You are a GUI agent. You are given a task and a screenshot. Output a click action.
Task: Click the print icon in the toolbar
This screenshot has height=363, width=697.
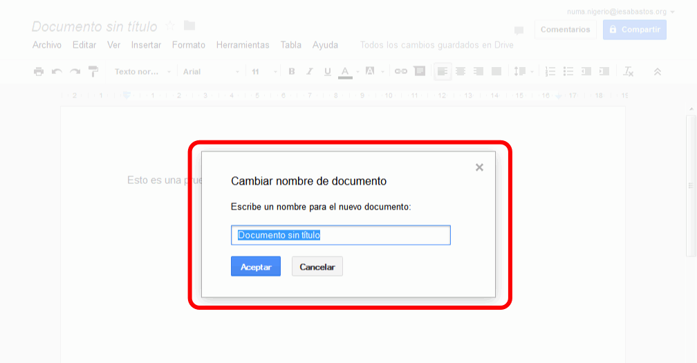[x=39, y=71]
